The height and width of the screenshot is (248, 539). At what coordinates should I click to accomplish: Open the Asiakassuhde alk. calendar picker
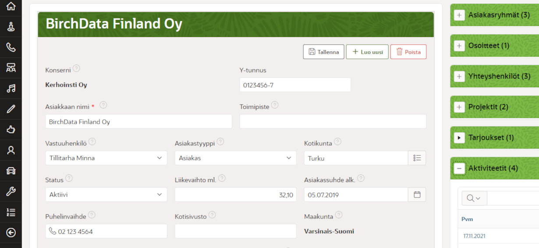coord(417,194)
